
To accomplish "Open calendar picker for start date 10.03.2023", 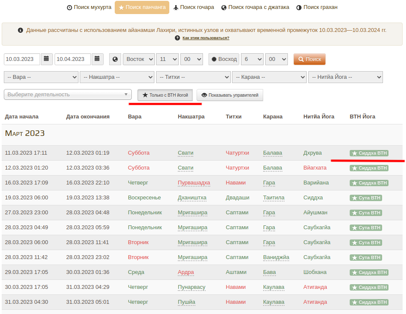I will coord(46,59).
